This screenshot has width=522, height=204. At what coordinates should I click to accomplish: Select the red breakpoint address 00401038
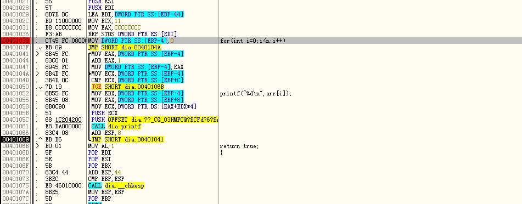16,41
